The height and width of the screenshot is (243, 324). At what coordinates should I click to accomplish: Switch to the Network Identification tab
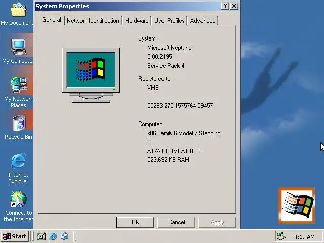point(93,21)
